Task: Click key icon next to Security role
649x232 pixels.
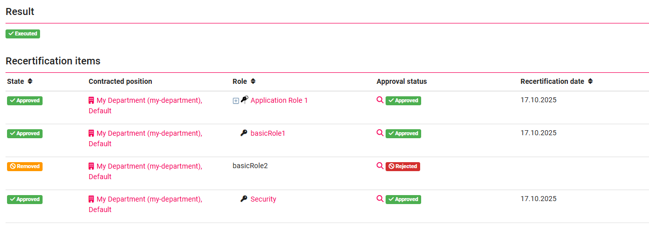Action: [244, 199]
